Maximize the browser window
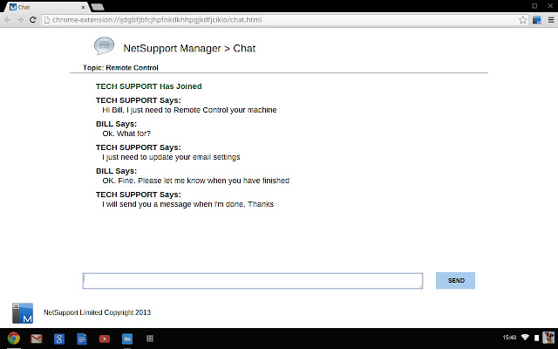The height and width of the screenshot is (349, 558). tap(534, 6)
